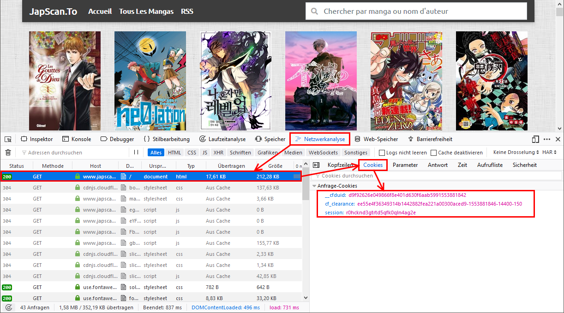564x313 pixels.
Task: Sort requests by Host column
Action: tap(96, 165)
